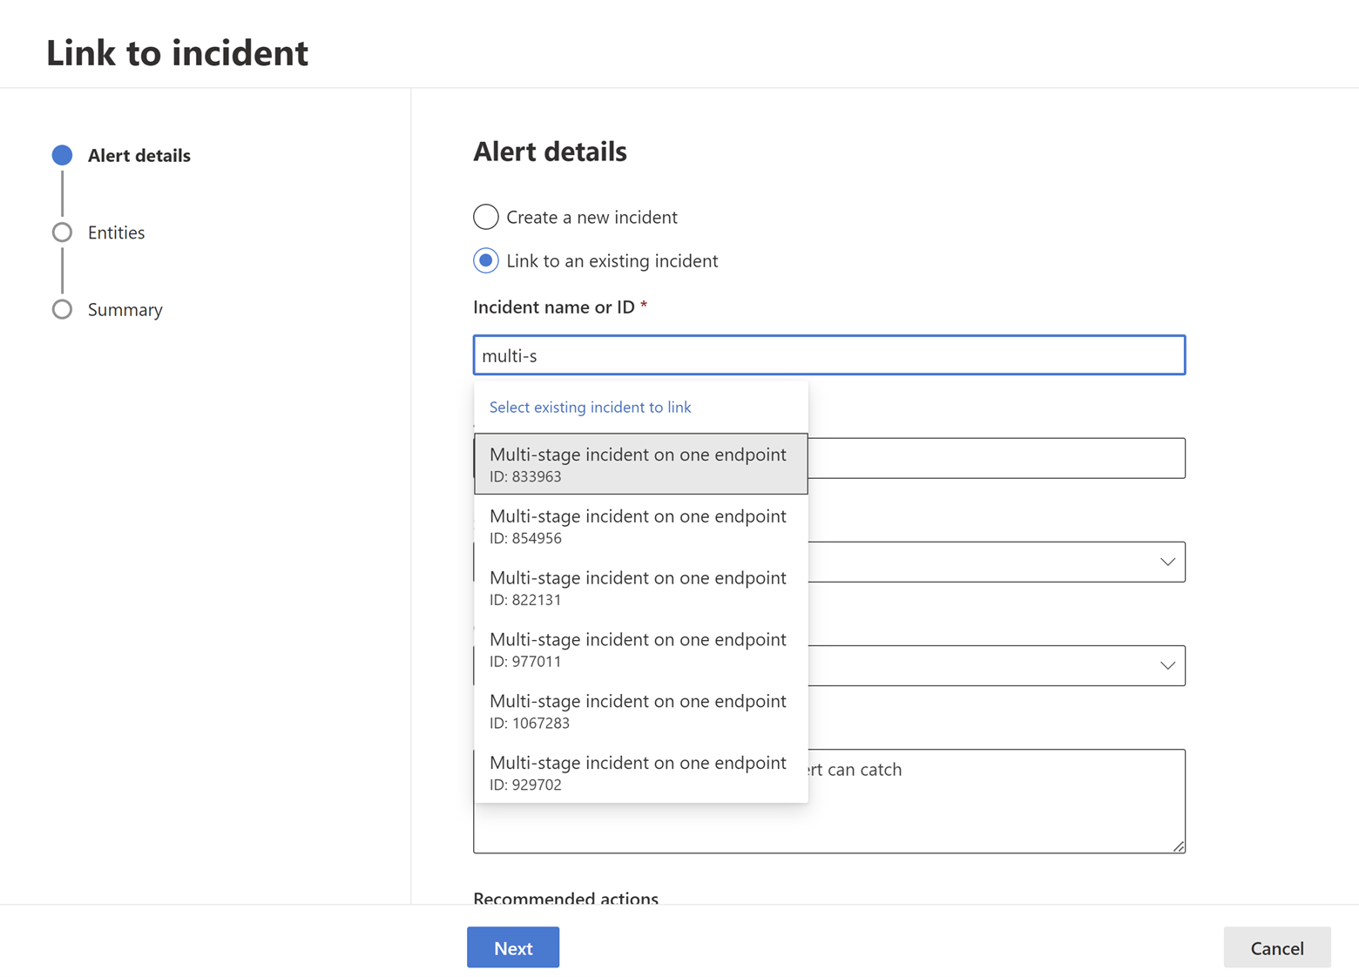Go to the Alert details step
Viewport: 1359px width, 977px height.
pos(62,155)
